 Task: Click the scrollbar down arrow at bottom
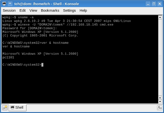click(160, 101)
